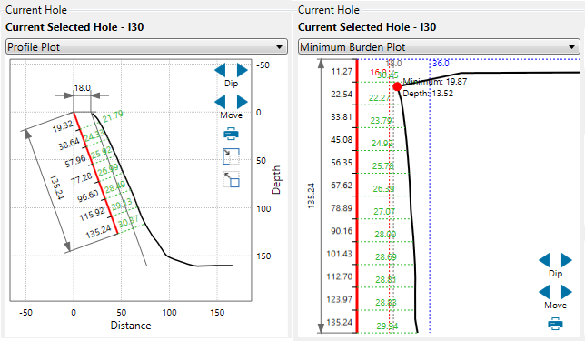The height and width of the screenshot is (341, 585).
Task: Click Move right arrow in Minimum Burden Plot
Action: pyautogui.click(x=566, y=292)
